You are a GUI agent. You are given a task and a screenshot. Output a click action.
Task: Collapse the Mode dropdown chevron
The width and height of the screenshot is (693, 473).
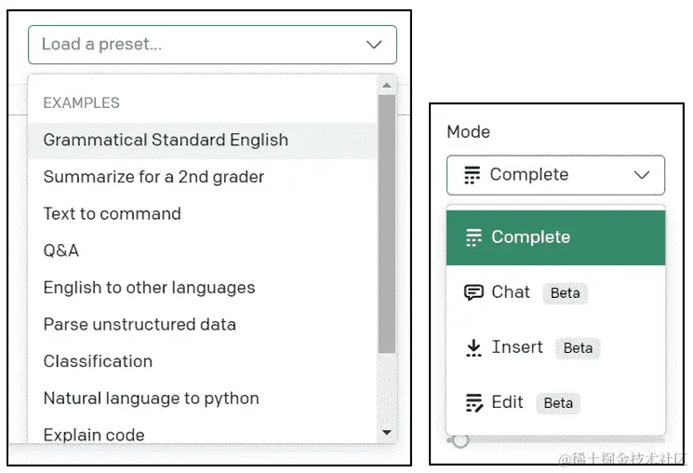pyautogui.click(x=641, y=175)
